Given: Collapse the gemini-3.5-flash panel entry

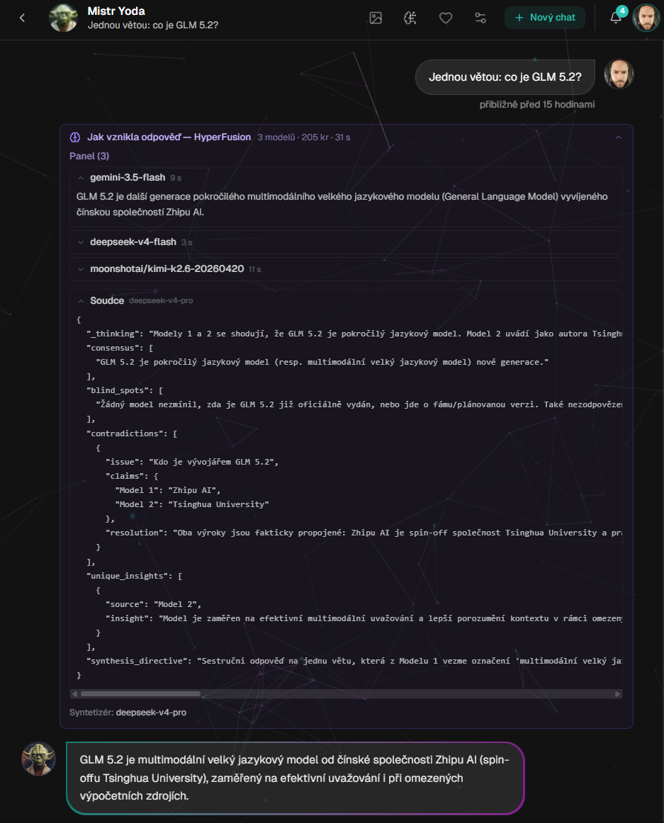Looking at the screenshot, I should 80,178.
